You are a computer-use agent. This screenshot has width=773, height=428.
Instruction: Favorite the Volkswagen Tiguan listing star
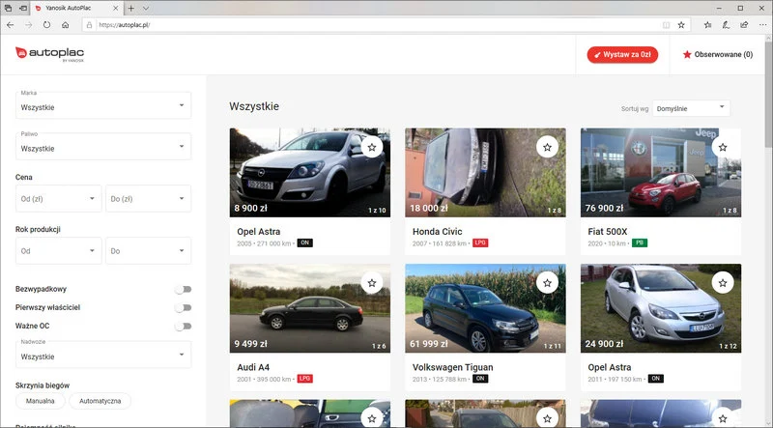click(x=547, y=282)
